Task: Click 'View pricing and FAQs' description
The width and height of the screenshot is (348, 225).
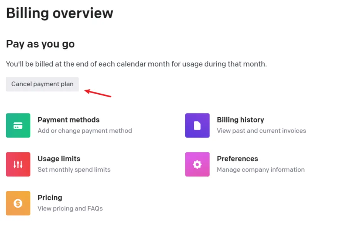Action: tap(70, 209)
